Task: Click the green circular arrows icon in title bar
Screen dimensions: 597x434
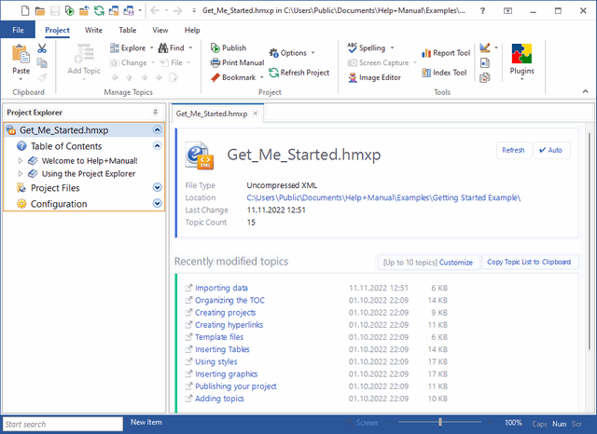Action: [99, 10]
